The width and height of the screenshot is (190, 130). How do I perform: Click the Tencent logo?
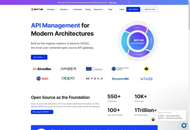(x=120, y=79)
